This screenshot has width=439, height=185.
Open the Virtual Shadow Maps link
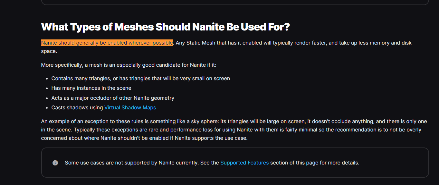coord(130,107)
